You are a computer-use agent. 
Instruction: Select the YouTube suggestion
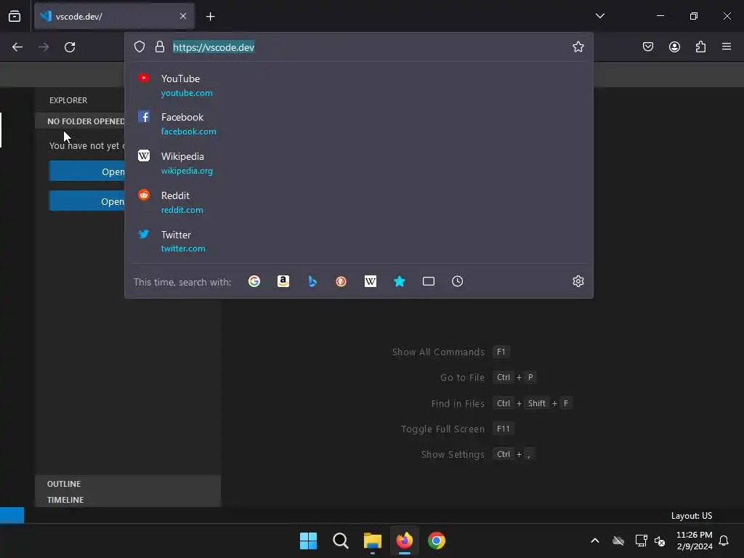pyautogui.click(x=359, y=86)
